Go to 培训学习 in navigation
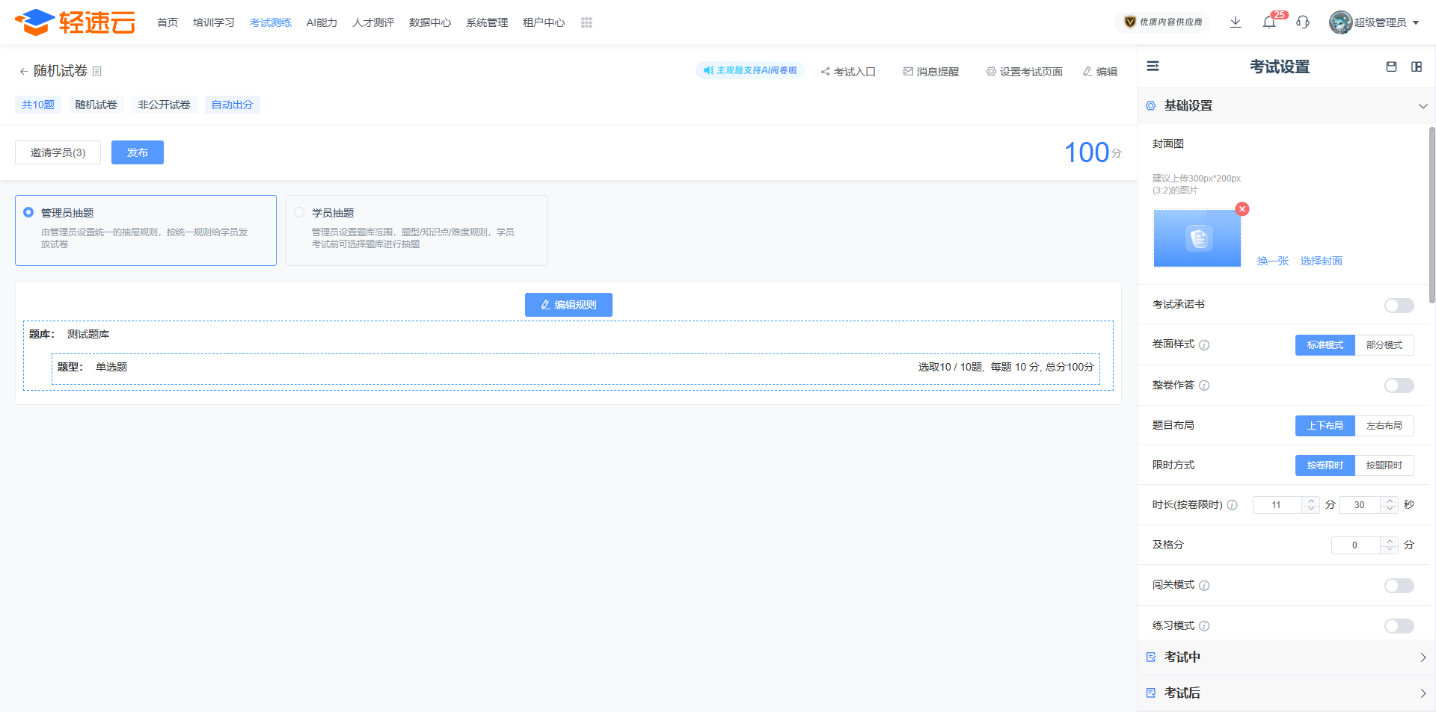The height and width of the screenshot is (712, 1436). point(213,22)
